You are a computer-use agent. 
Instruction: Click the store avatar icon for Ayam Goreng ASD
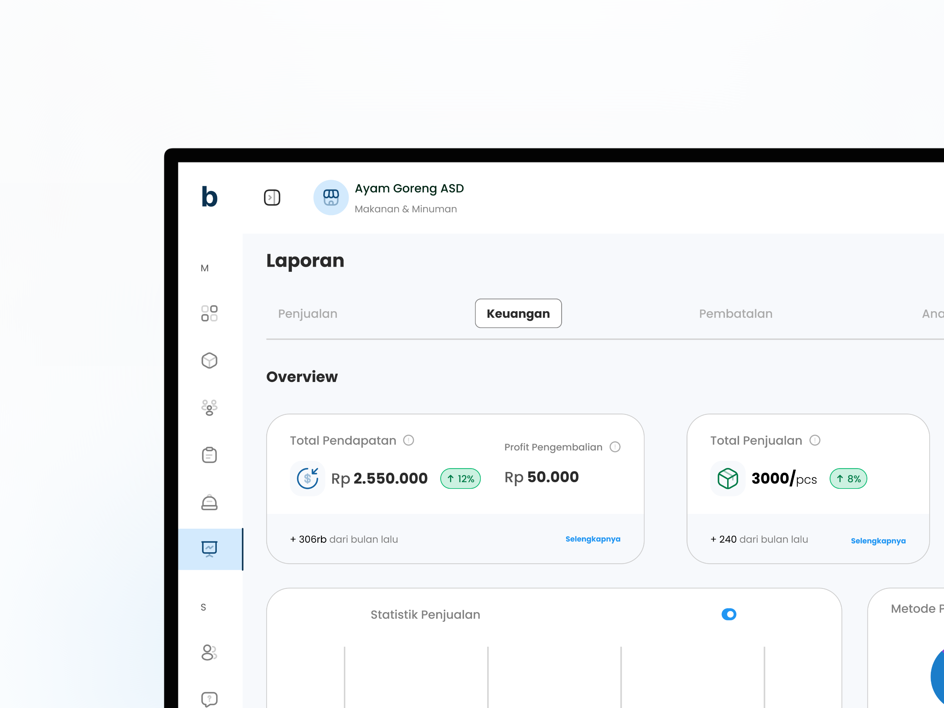coord(331,198)
